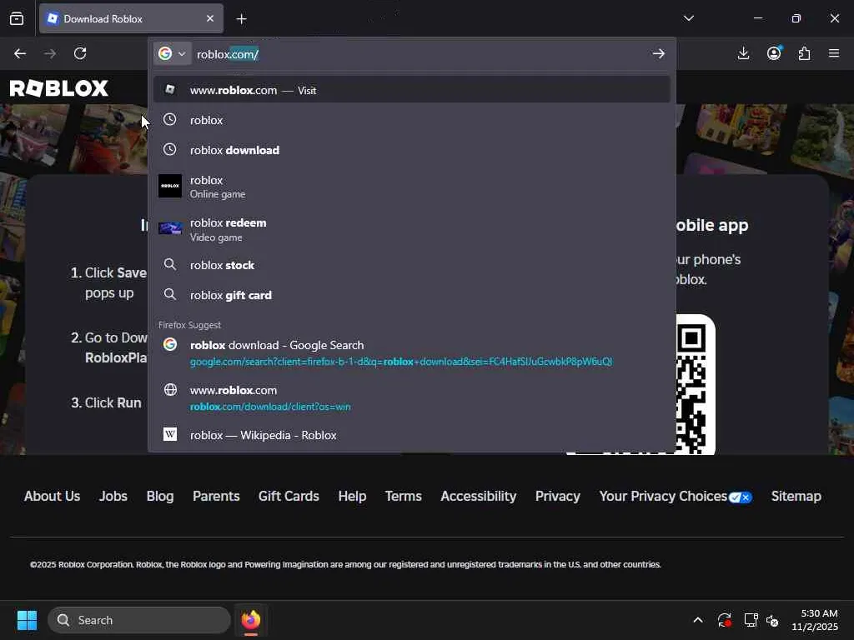Viewport: 854px width, 640px height.
Task: Open the Downloads panel icon
Action: (x=743, y=53)
